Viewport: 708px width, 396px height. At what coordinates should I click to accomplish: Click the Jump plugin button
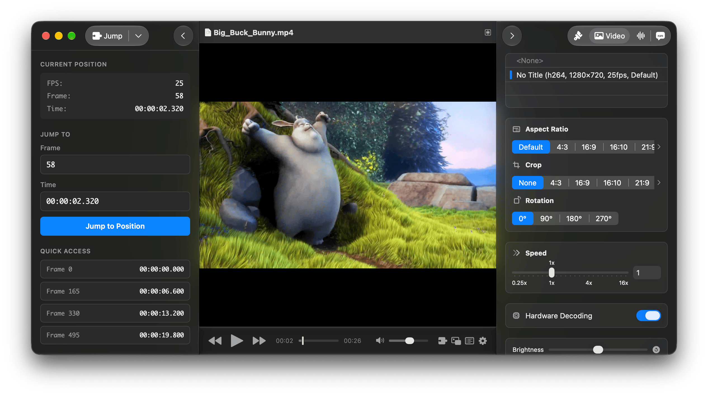107,36
